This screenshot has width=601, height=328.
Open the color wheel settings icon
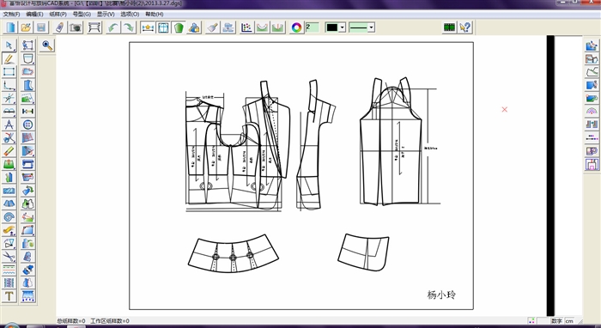296,27
